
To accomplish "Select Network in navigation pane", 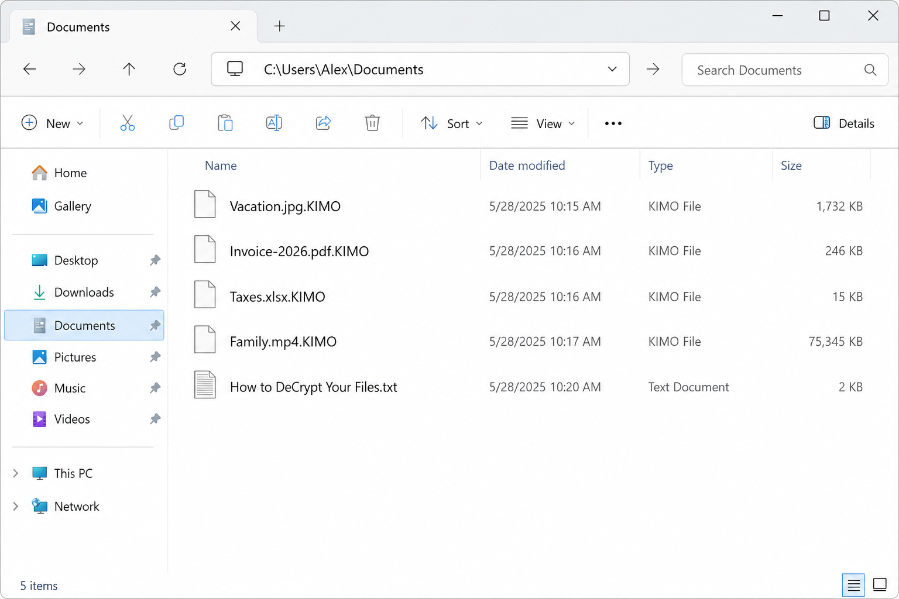I will (66, 506).
